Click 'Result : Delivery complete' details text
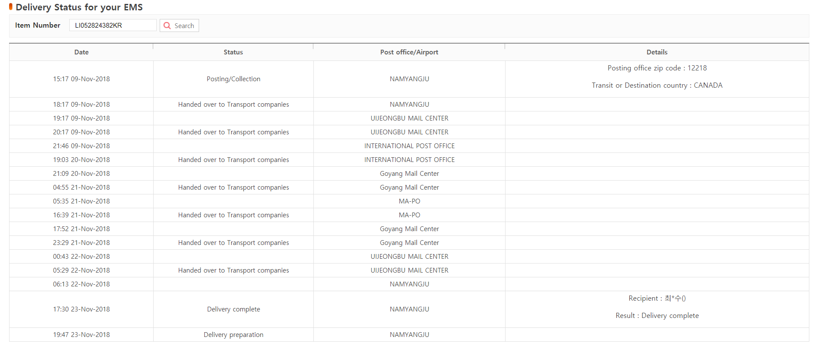The image size is (818, 343). click(657, 316)
